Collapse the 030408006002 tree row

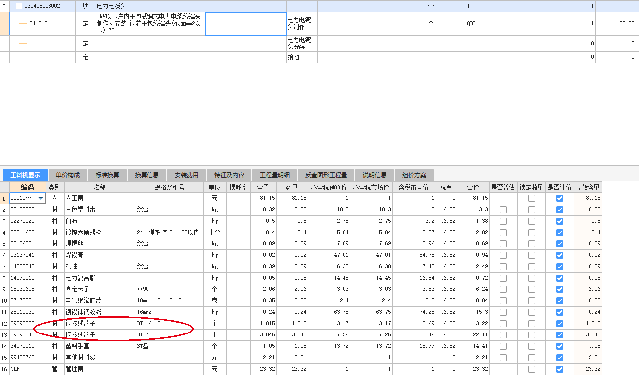[x=19, y=6]
